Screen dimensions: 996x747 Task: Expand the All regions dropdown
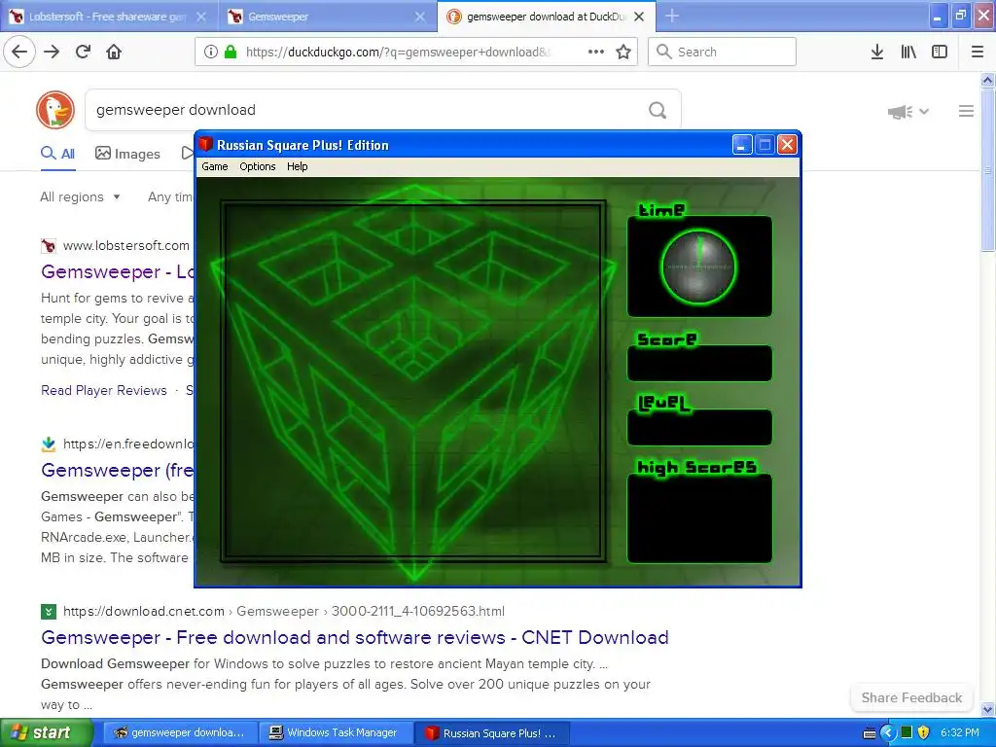click(80, 196)
